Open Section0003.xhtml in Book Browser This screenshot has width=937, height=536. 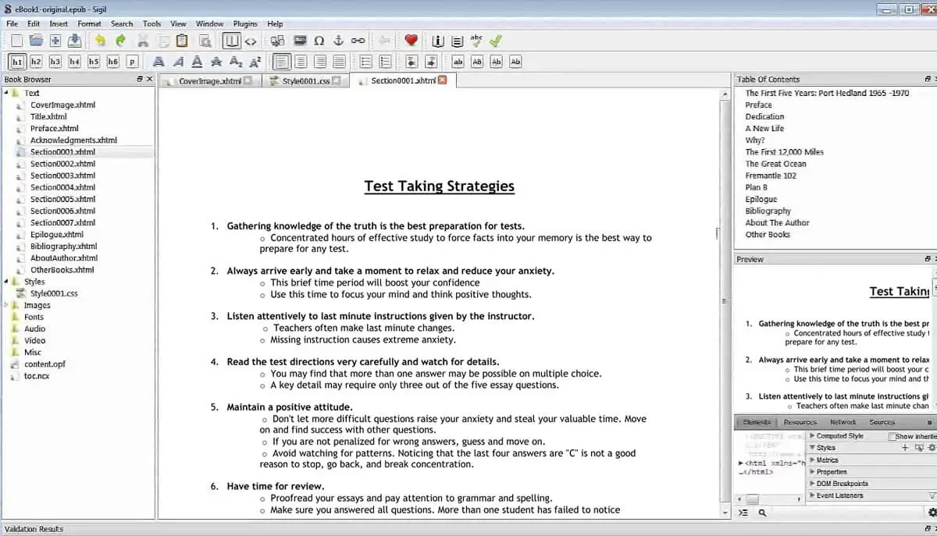click(62, 176)
